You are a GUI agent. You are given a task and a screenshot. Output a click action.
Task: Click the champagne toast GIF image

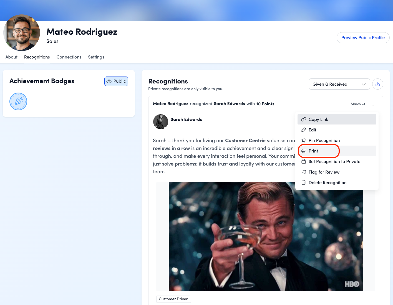click(266, 236)
